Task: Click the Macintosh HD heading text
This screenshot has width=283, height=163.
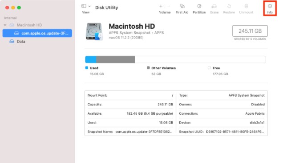Action: pos(132,26)
